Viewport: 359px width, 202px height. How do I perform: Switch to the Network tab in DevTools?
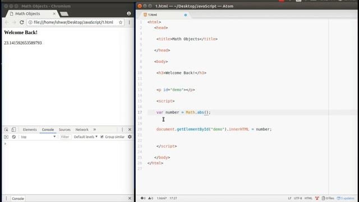click(x=82, y=130)
